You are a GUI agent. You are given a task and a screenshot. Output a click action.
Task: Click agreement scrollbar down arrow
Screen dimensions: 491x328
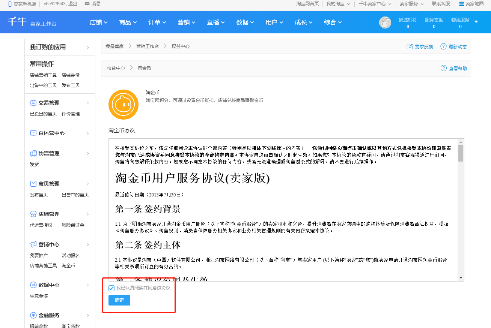461,278
